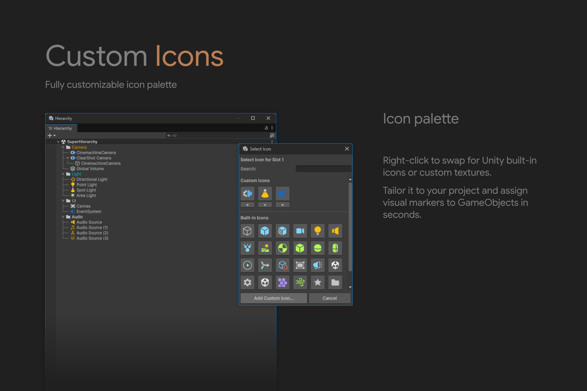587x391 pixels.
Task: Pick the custom blue speaker icon
Action: (283, 194)
